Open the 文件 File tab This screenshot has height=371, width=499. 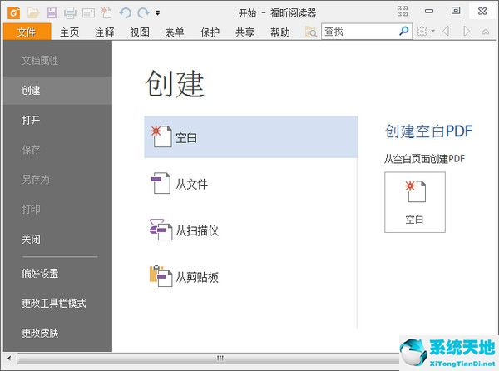[x=27, y=32]
